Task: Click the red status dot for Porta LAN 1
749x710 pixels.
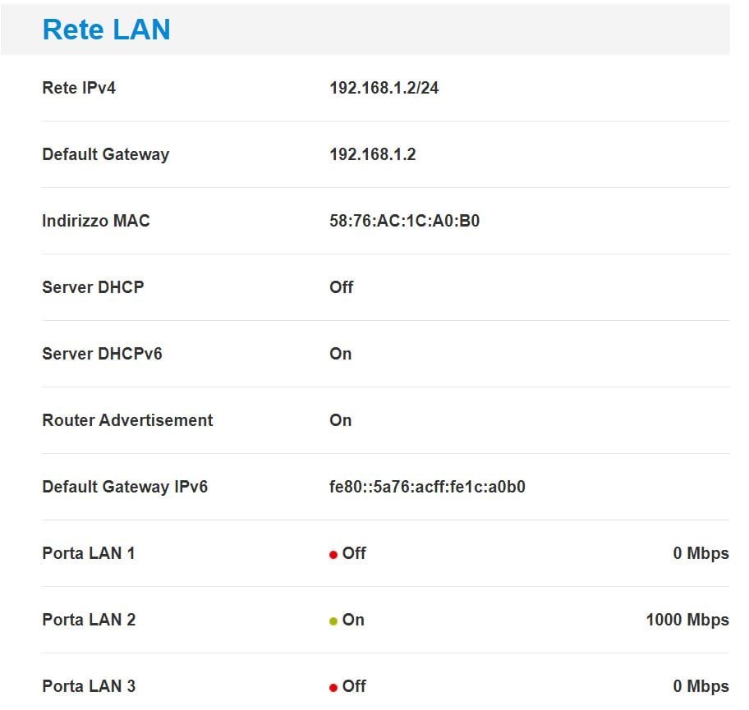Action: [333, 555]
